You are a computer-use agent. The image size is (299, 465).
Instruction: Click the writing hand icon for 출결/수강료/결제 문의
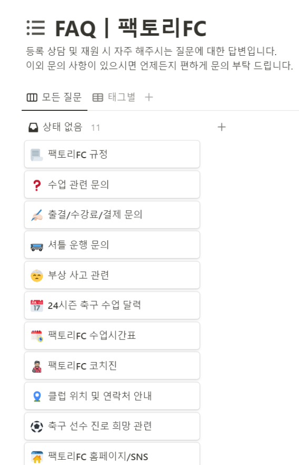(x=37, y=215)
